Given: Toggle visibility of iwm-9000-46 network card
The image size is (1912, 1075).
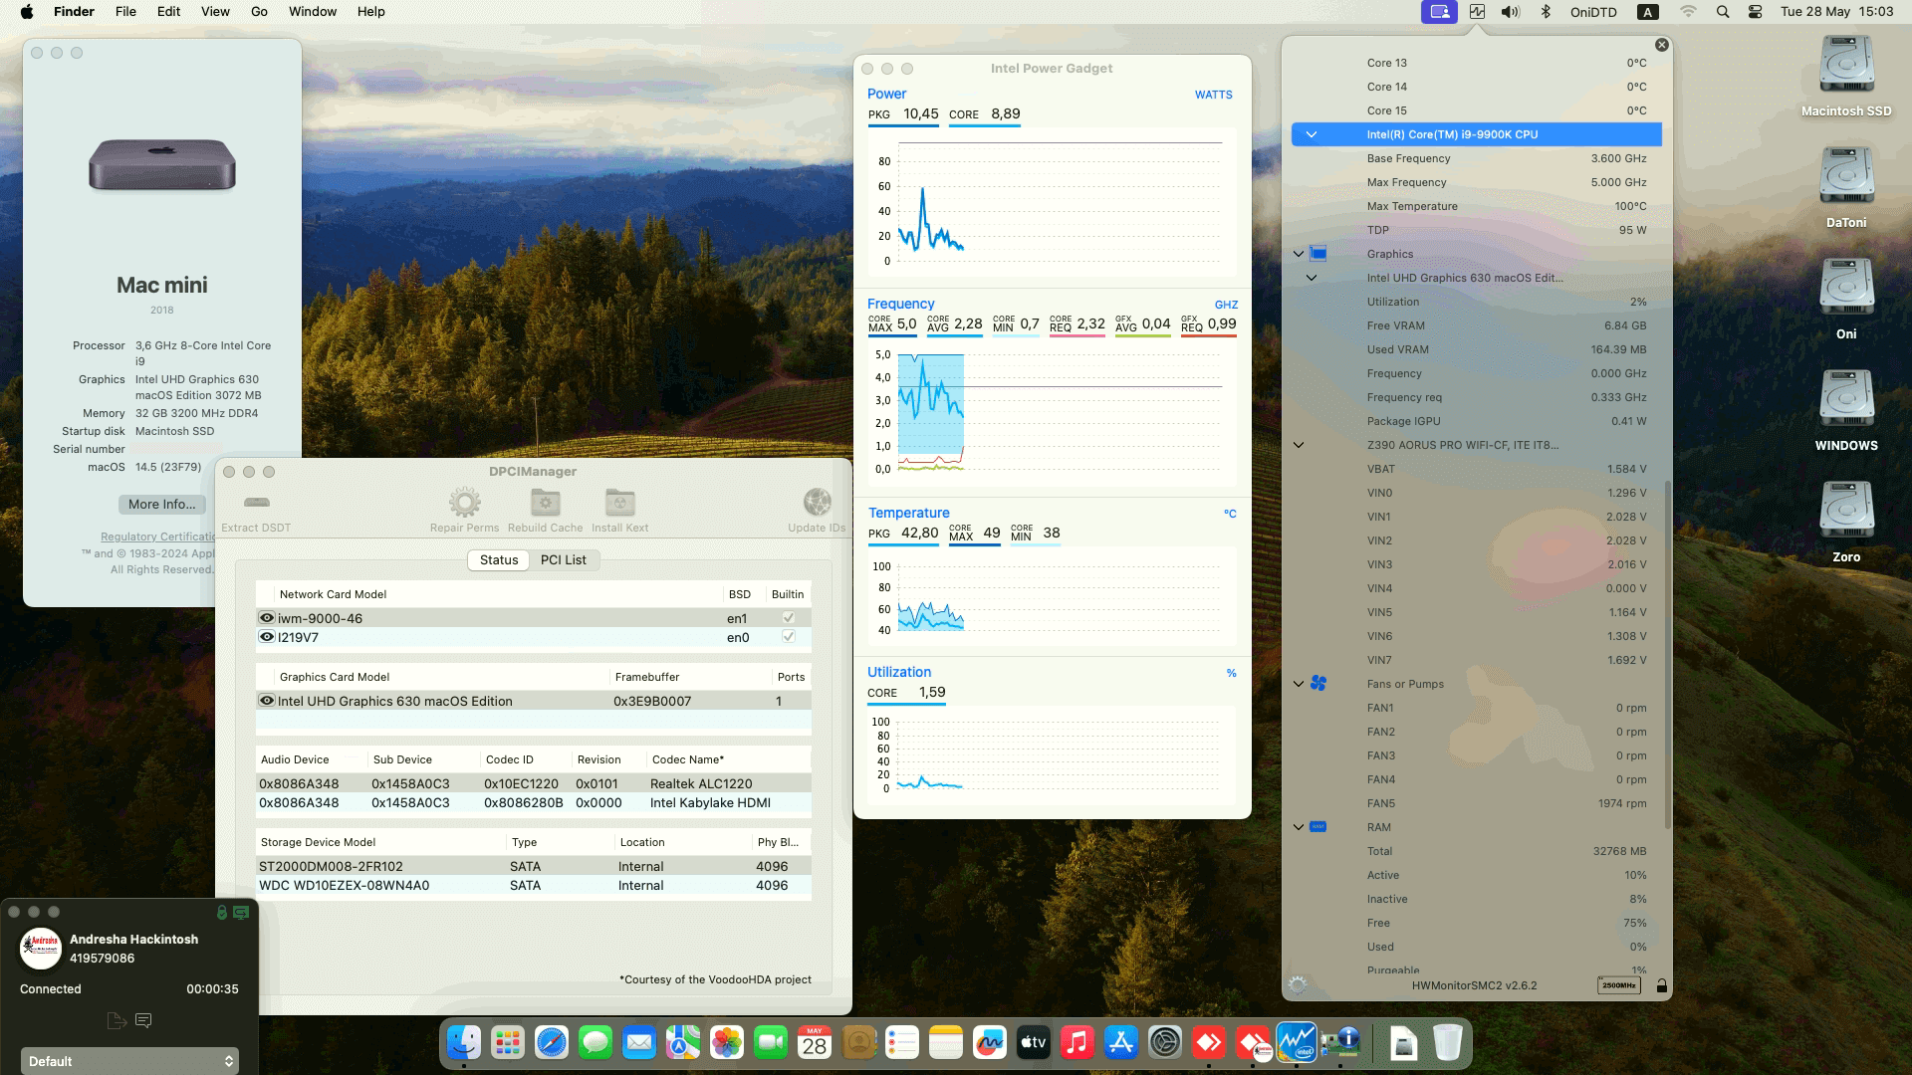Looking at the screenshot, I should click(266, 617).
